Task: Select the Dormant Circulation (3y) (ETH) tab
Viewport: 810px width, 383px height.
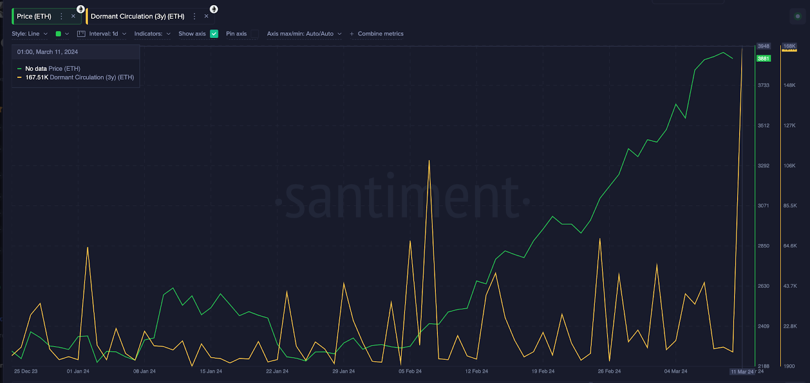Action: click(x=137, y=16)
